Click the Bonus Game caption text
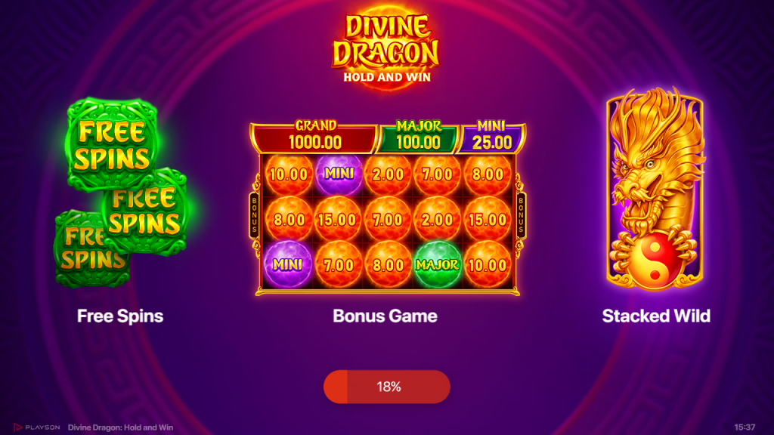The height and width of the screenshot is (435, 774). click(385, 316)
